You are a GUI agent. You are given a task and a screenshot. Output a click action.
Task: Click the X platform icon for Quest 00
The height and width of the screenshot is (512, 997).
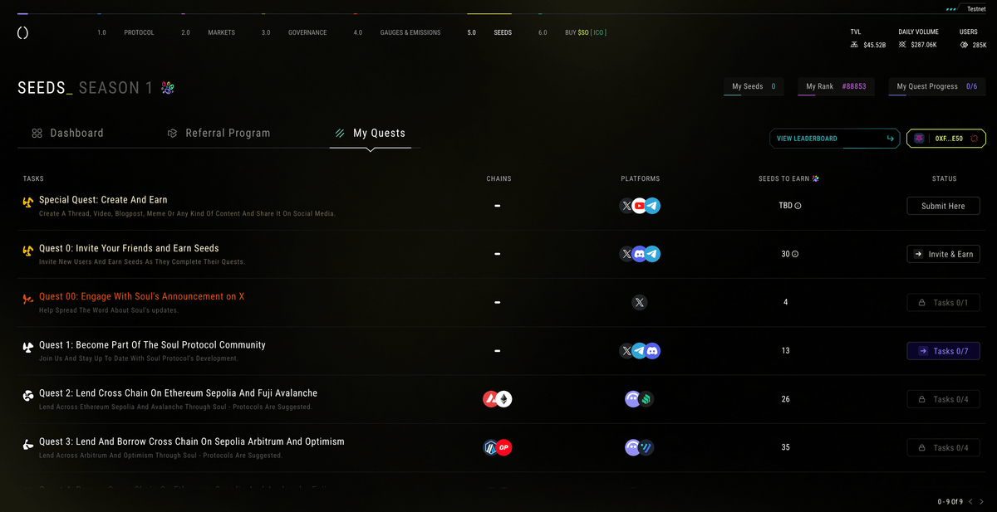(x=639, y=303)
